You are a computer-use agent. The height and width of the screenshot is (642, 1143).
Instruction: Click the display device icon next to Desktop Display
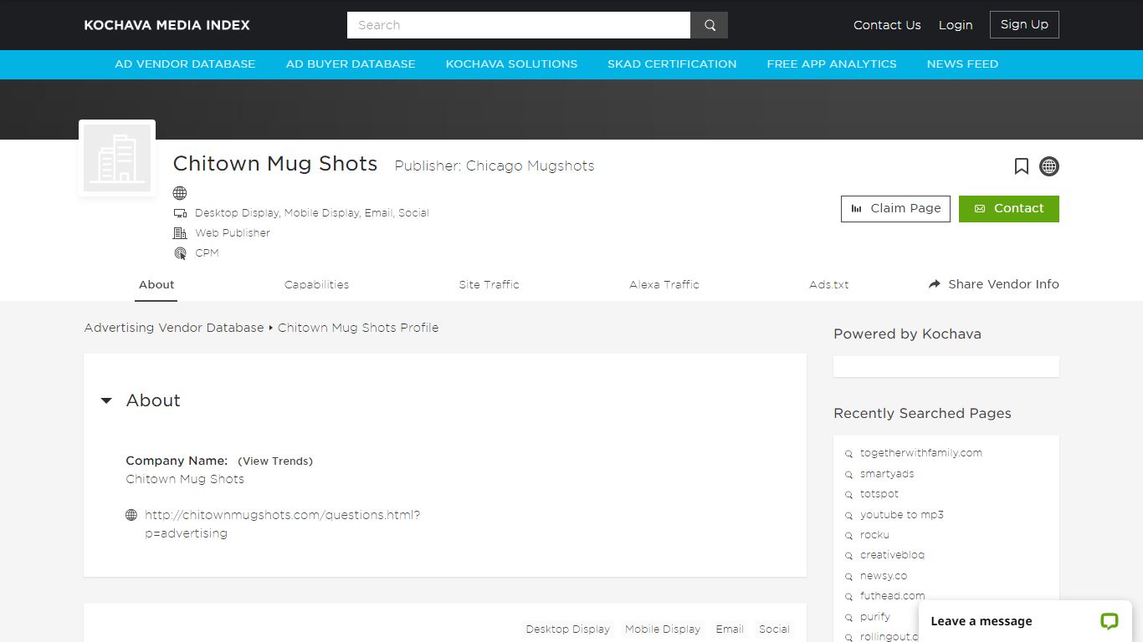click(x=180, y=213)
